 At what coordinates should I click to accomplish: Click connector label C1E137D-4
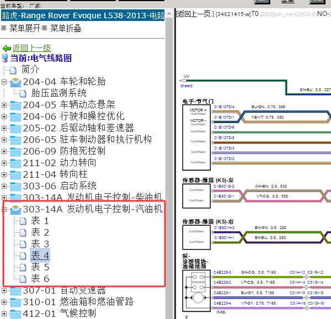coord(224,107)
